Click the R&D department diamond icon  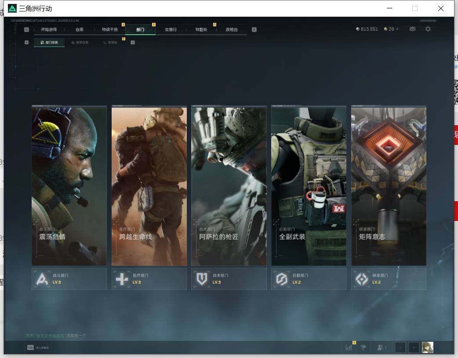click(x=362, y=279)
